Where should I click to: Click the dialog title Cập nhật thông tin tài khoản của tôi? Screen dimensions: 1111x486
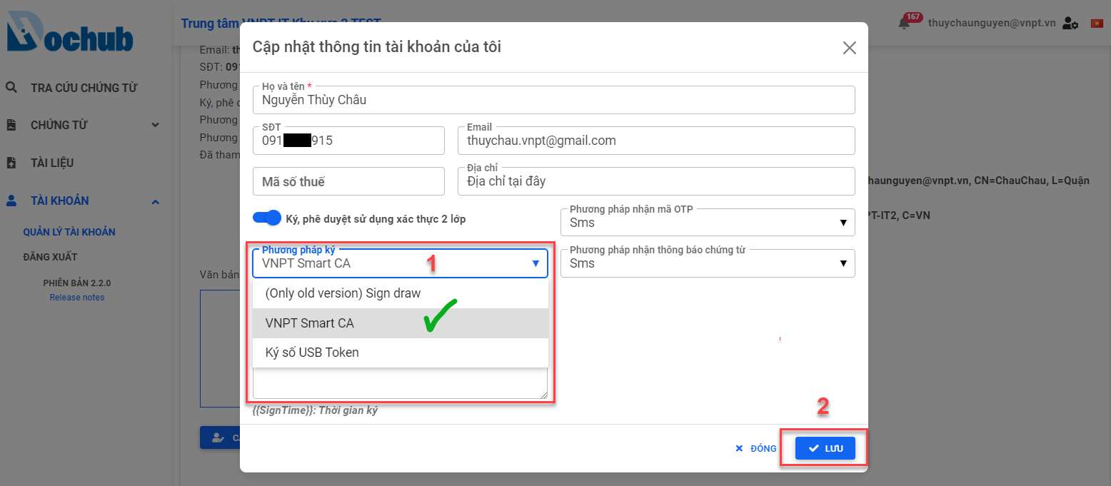coord(377,47)
